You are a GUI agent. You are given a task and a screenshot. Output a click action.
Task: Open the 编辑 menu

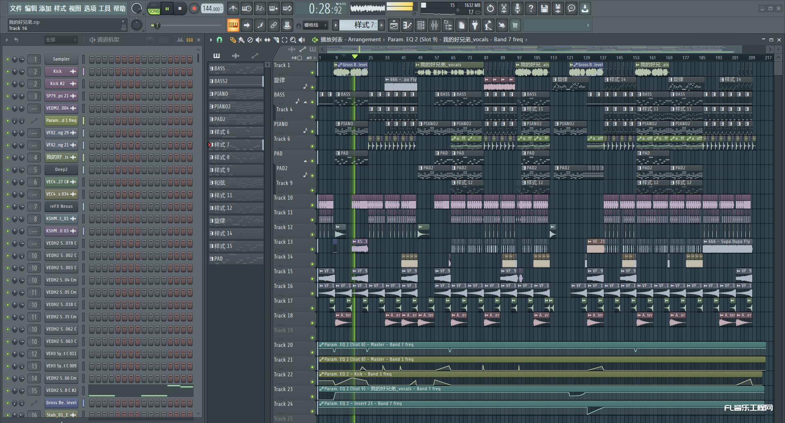click(31, 9)
